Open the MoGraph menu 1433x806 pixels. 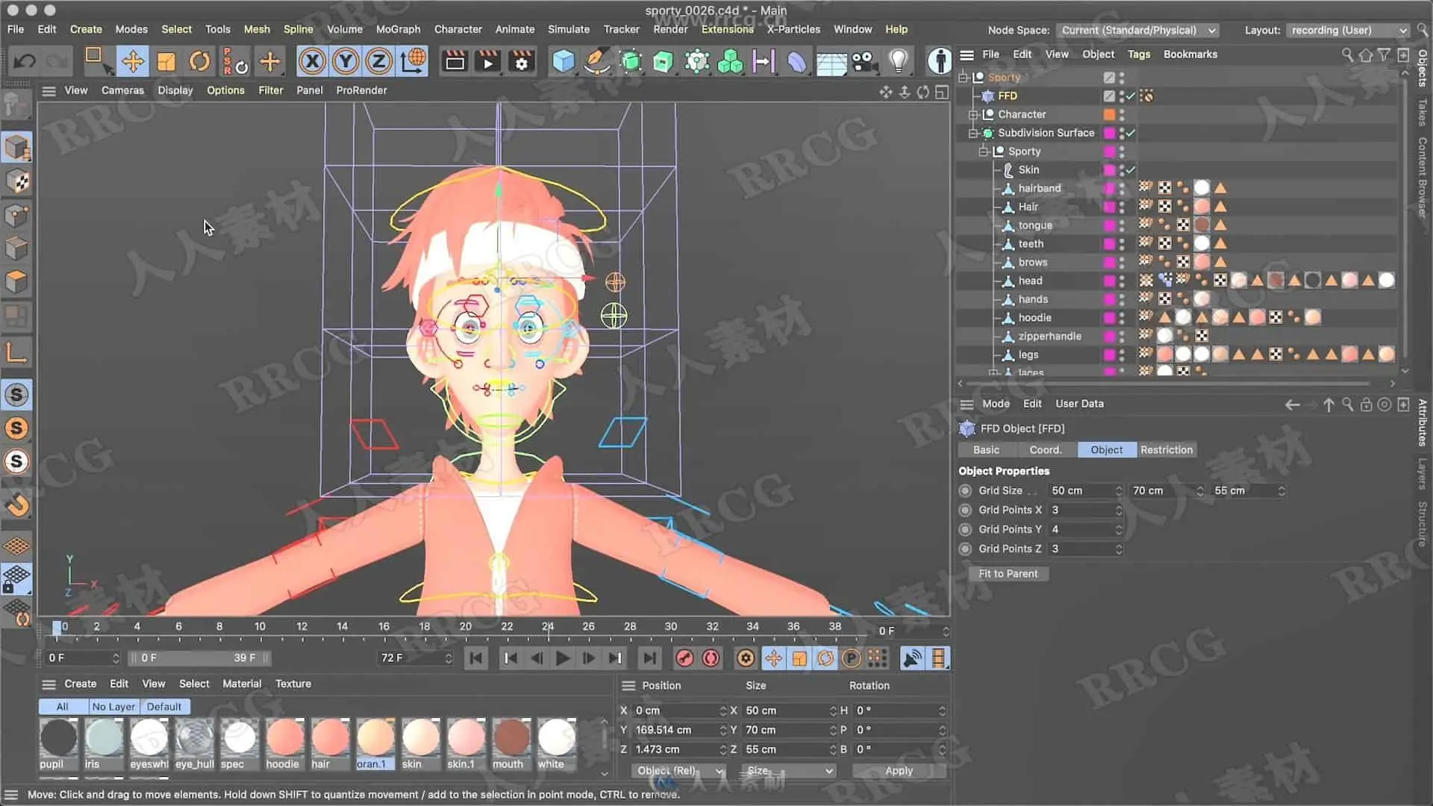point(398,29)
